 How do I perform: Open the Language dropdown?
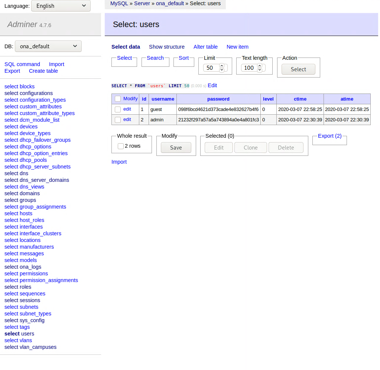coord(61,6)
